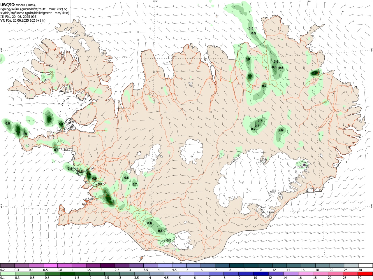Select the bright pink sleet/snow legend swatch for 0.5
The height and width of the screenshot is (280, 373).
(50, 266)
